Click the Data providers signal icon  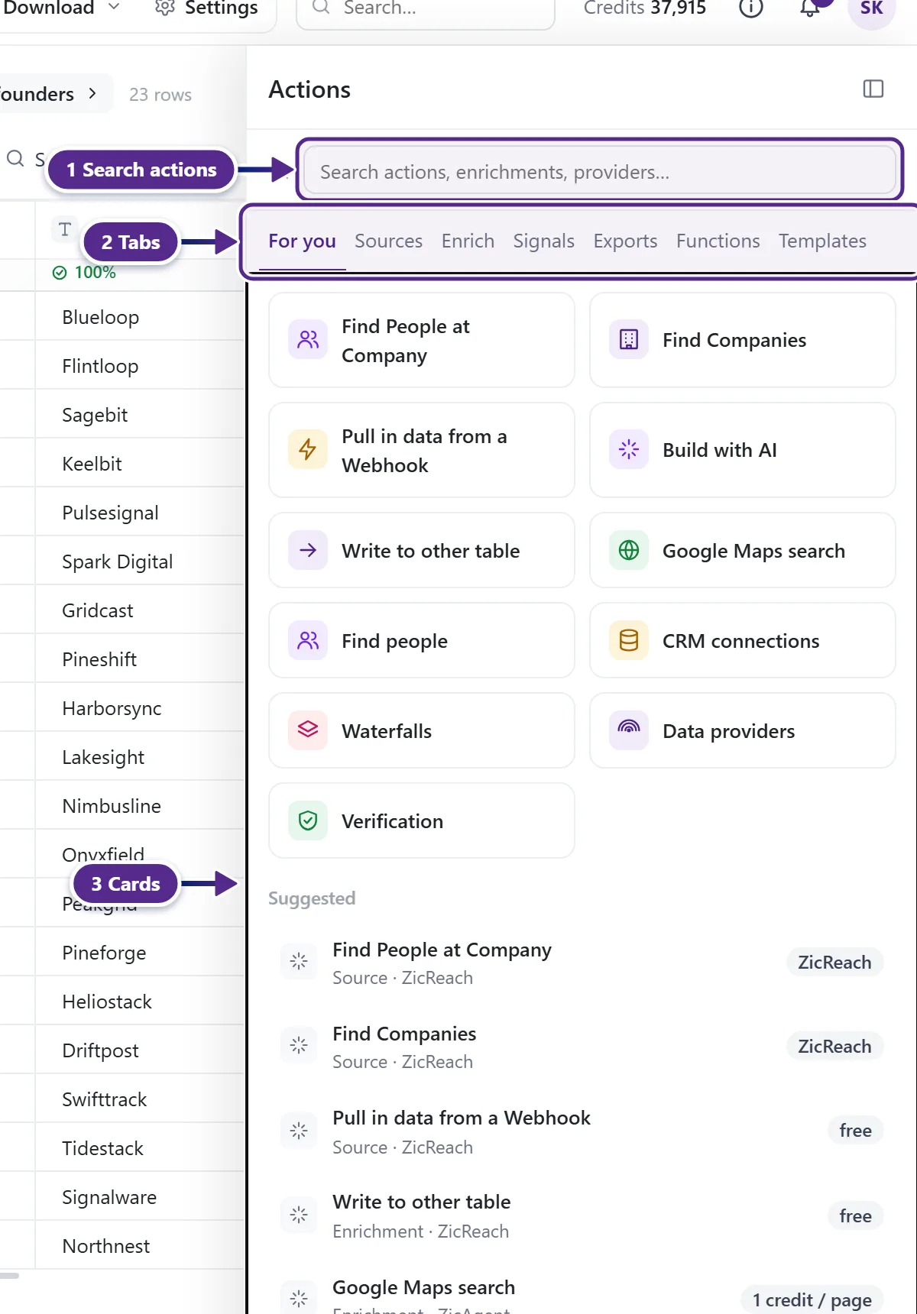pos(629,730)
